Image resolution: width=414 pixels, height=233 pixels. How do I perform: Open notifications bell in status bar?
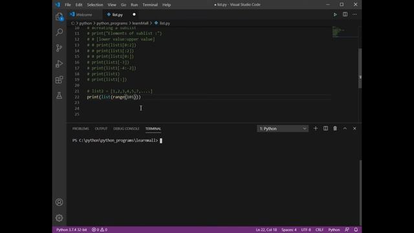pos(356,230)
